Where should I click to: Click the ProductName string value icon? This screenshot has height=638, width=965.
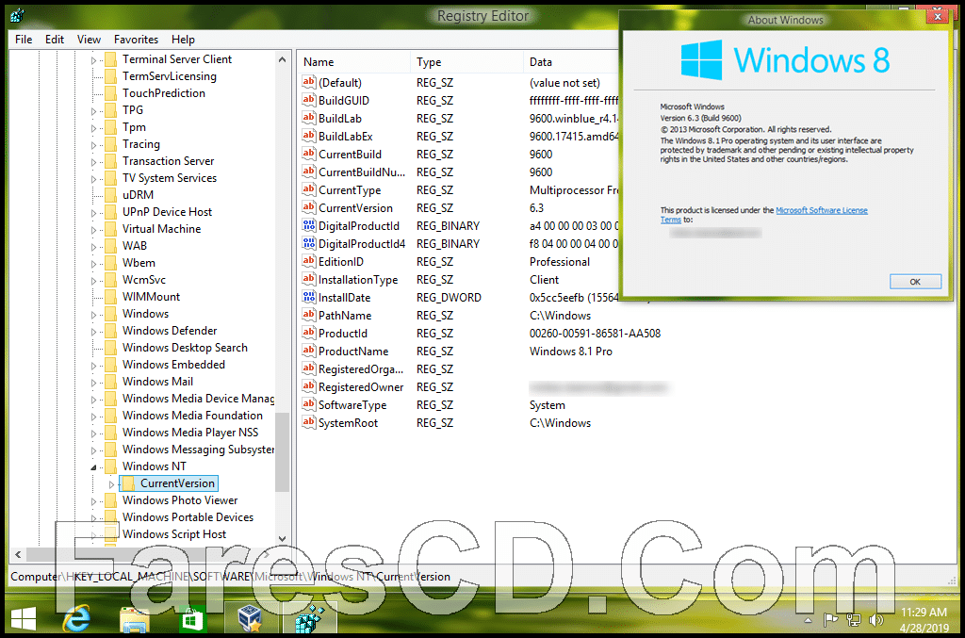point(308,351)
